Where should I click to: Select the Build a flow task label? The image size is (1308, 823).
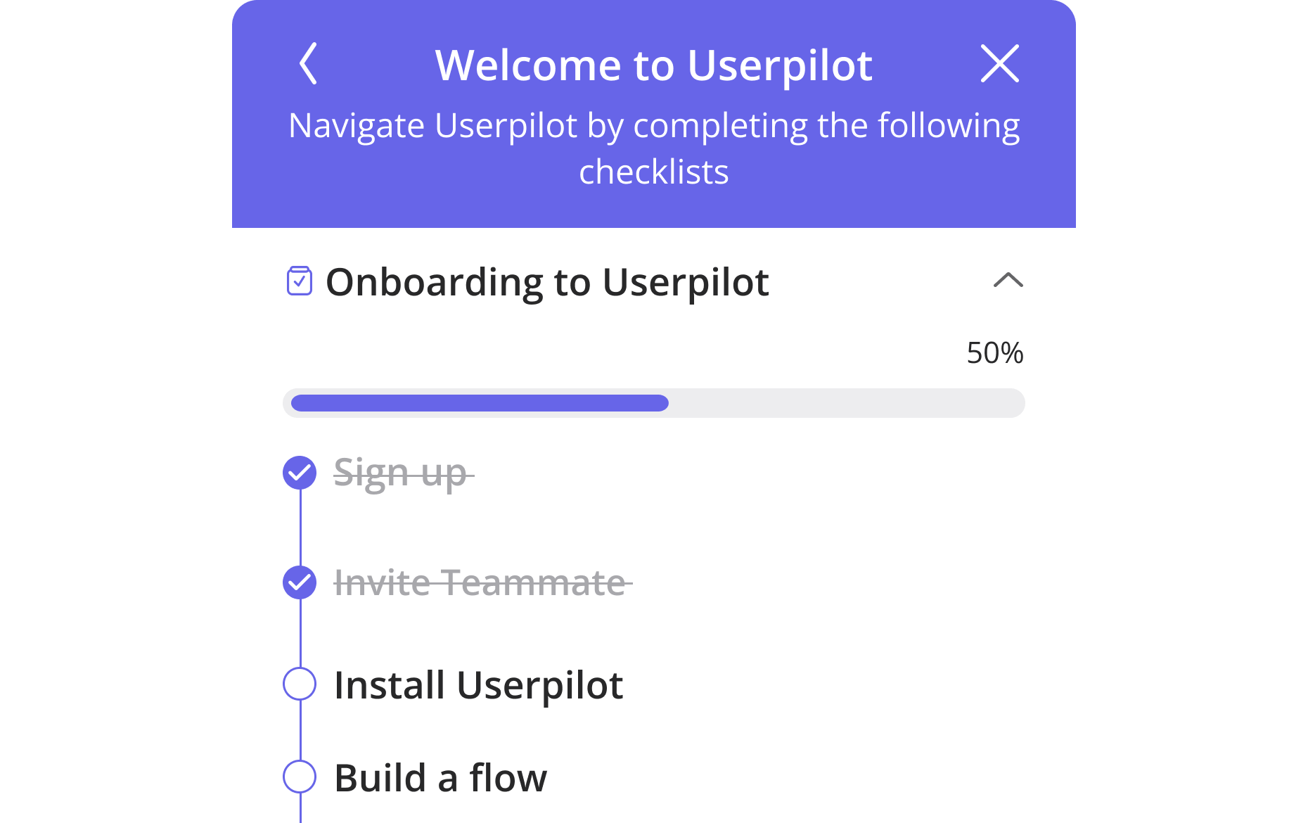(x=440, y=778)
